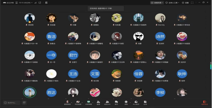Expand the arrow beside 解除静音 audio options
This screenshot has width=212, height=108.
point(72,102)
